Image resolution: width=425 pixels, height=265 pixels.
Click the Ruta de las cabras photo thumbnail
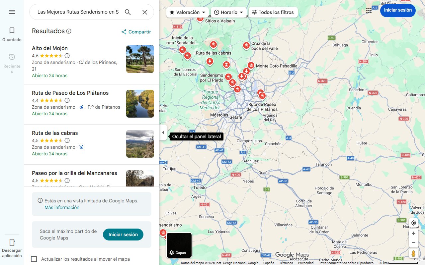[140, 144]
